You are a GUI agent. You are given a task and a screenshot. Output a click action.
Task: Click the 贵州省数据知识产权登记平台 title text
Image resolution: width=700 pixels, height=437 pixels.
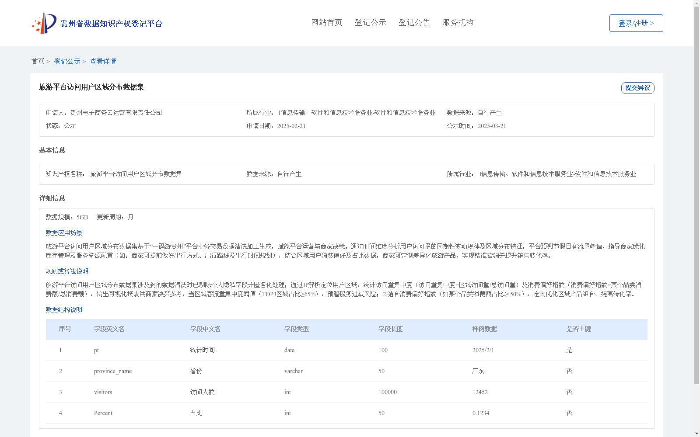point(111,24)
